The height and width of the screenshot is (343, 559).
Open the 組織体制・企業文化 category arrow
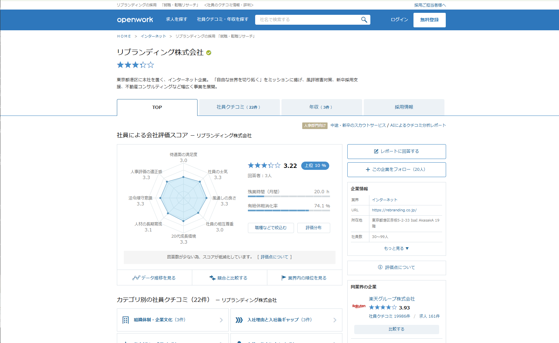pyautogui.click(x=221, y=320)
